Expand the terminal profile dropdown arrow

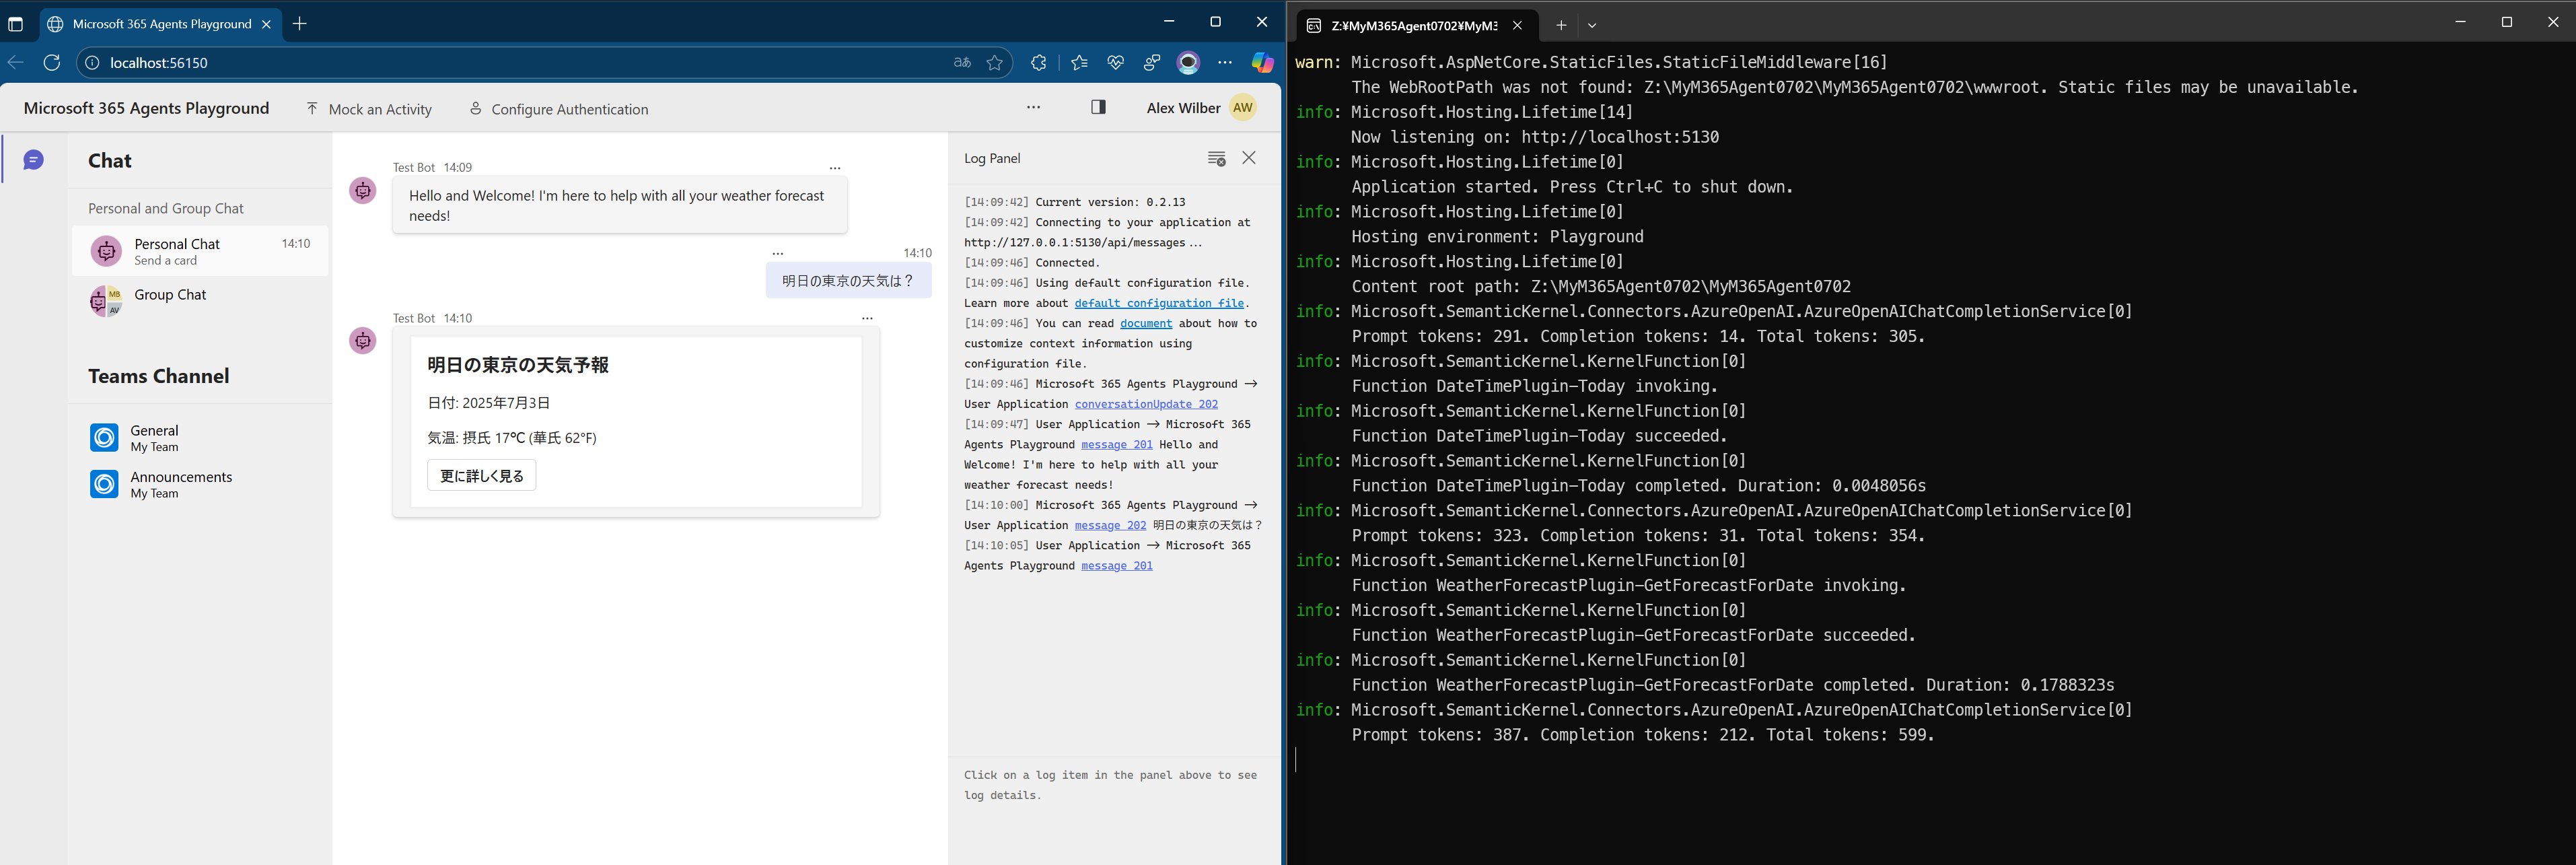(x=1592, y=25)
